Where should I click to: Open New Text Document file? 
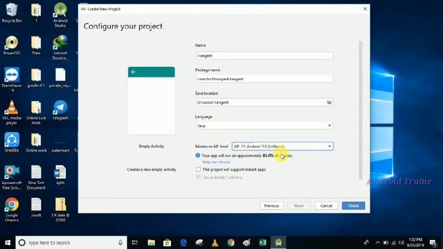[x=36, y=177]
